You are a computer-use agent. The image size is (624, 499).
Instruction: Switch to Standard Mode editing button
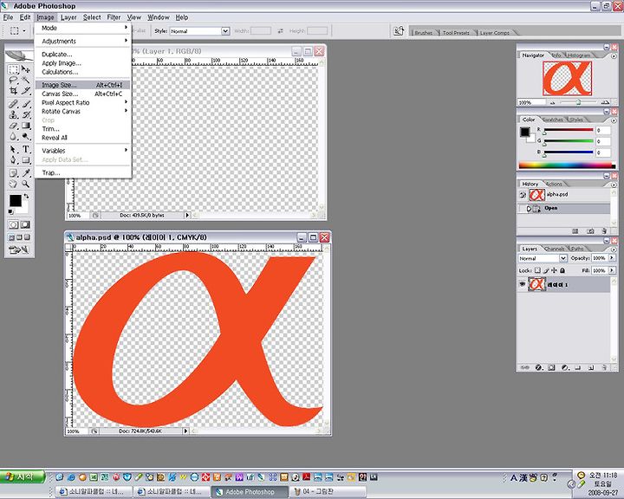[13, 225]
